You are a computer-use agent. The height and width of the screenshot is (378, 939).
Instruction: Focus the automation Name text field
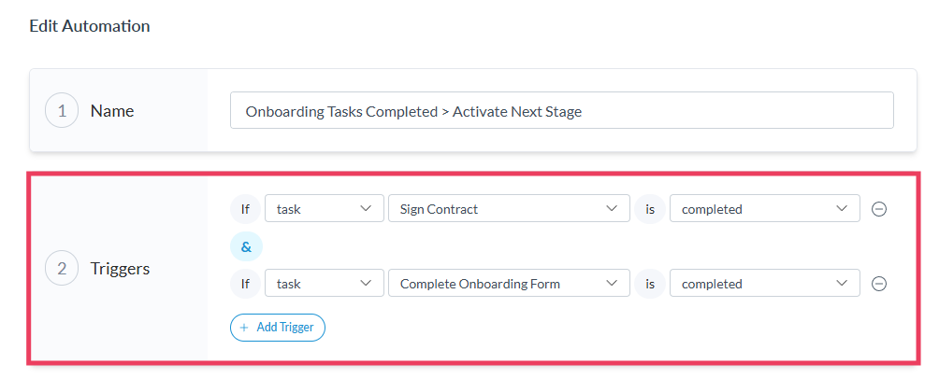[561, 111]
